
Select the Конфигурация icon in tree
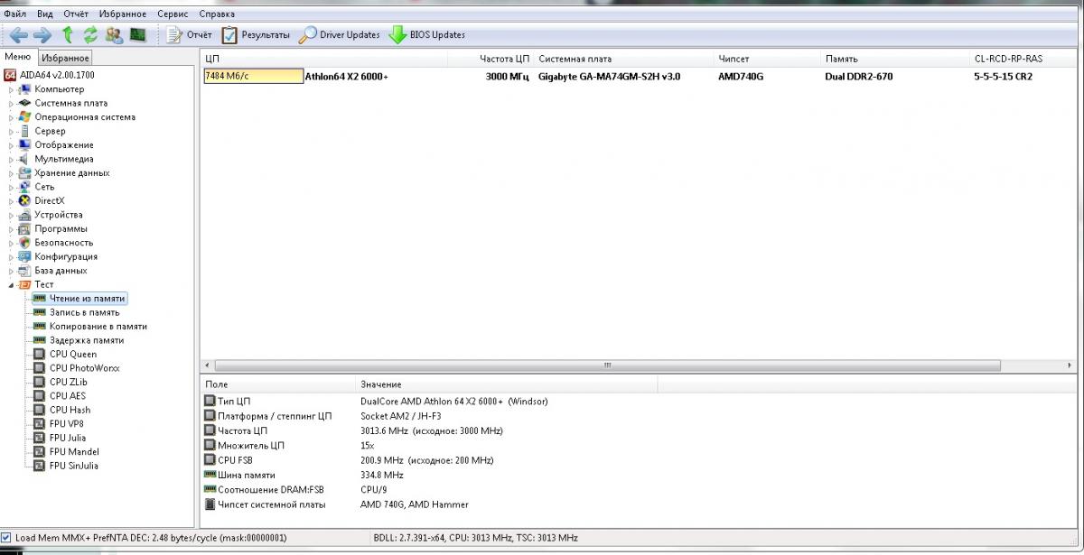pyautogui.click(x=24, y=256)
